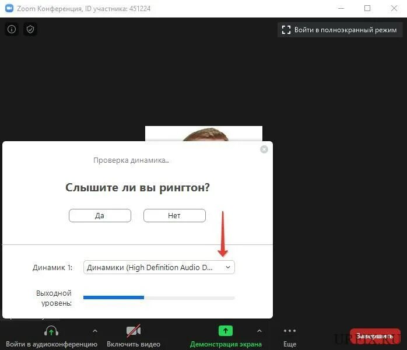Click the 'Слышите ли вы рингтон?' heading

(137, 187)
